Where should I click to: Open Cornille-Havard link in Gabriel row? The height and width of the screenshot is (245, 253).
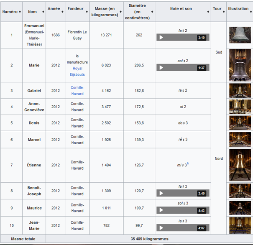click(77, 91)
